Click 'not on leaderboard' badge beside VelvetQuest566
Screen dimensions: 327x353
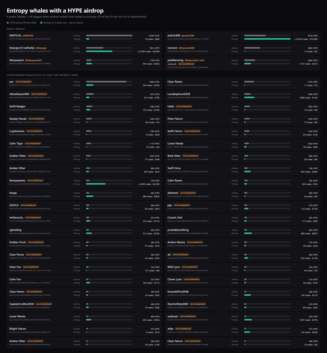click(39, 94)
